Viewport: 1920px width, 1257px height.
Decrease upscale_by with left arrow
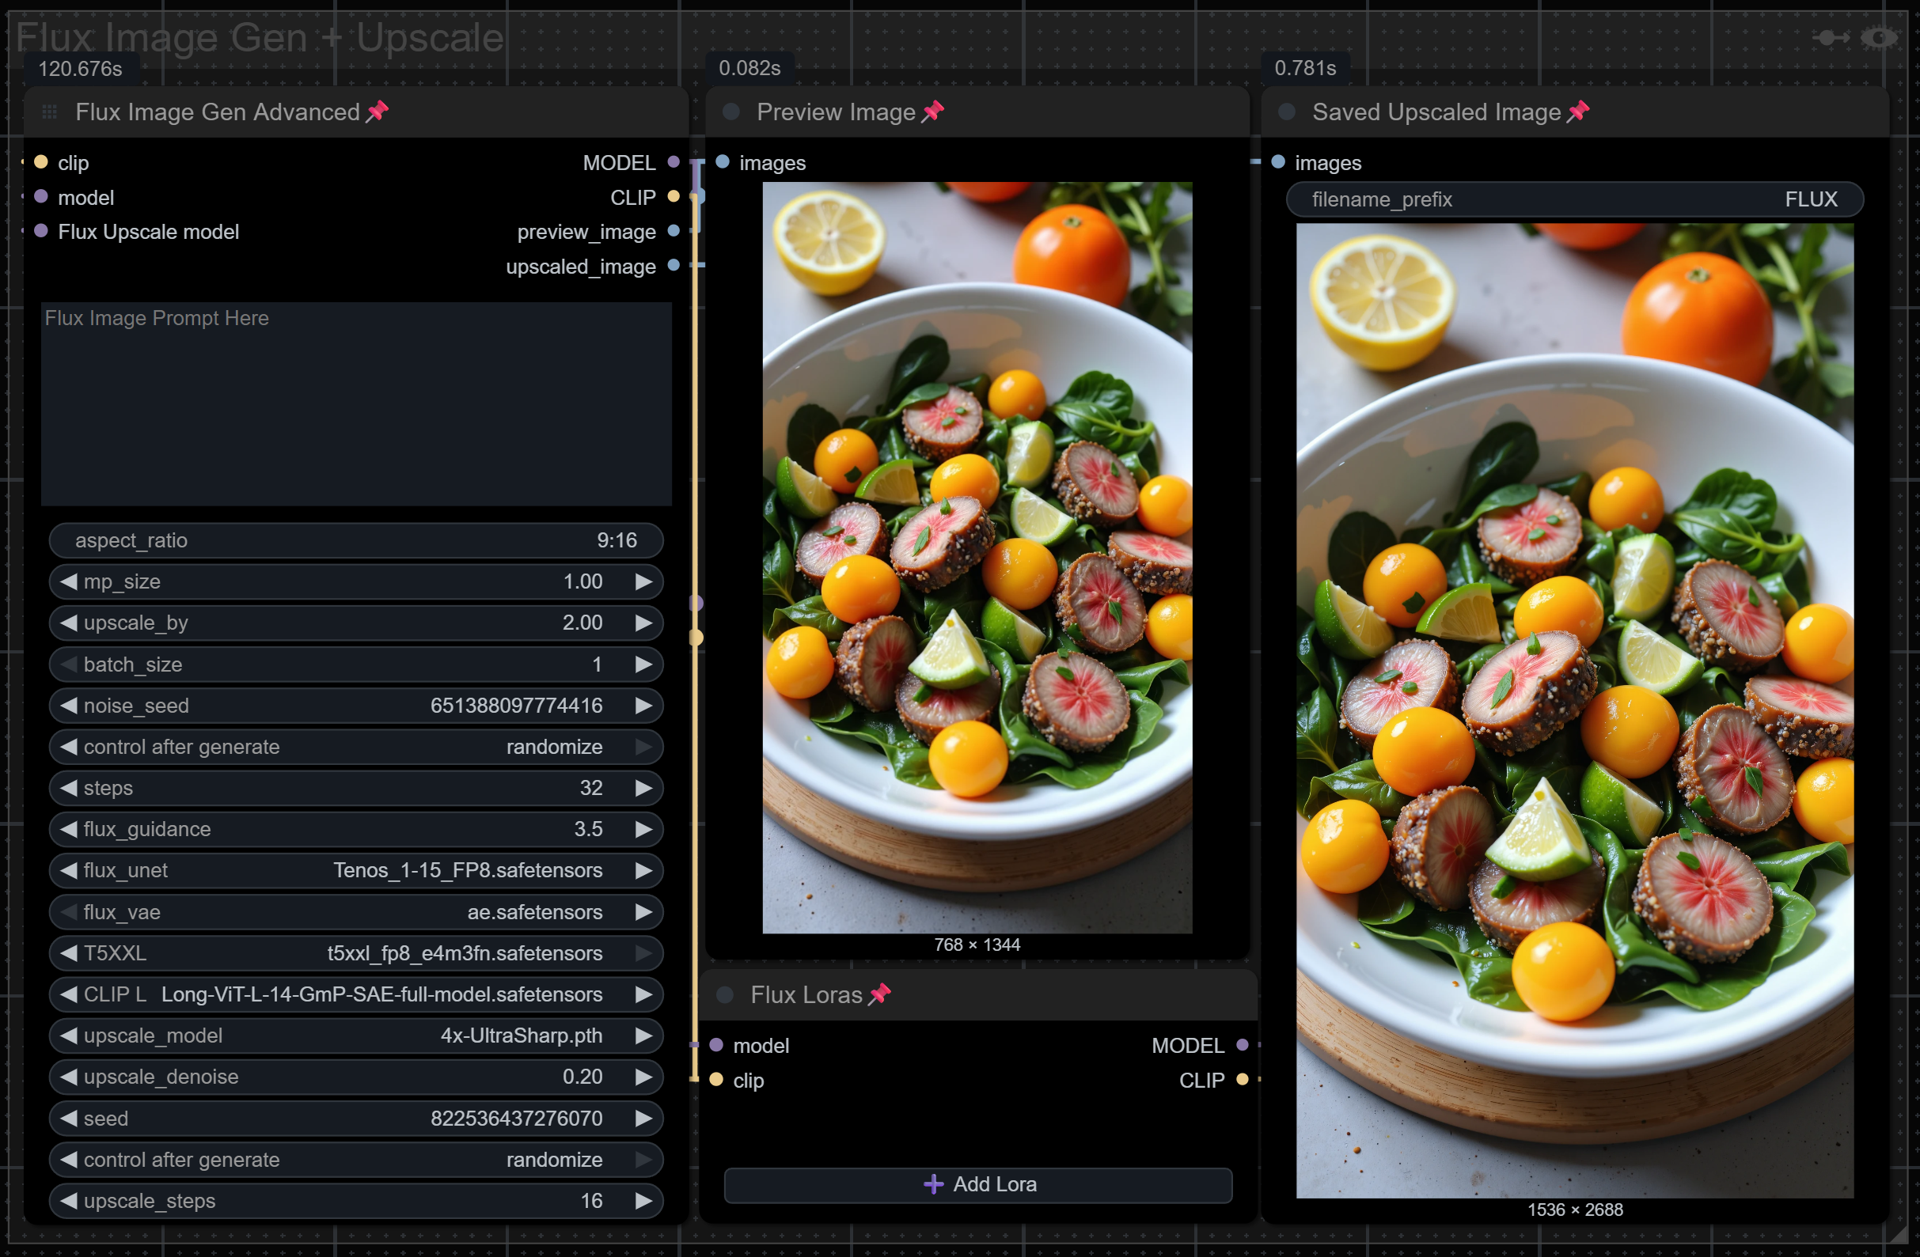pyautogui.click(x=69, y=623)
